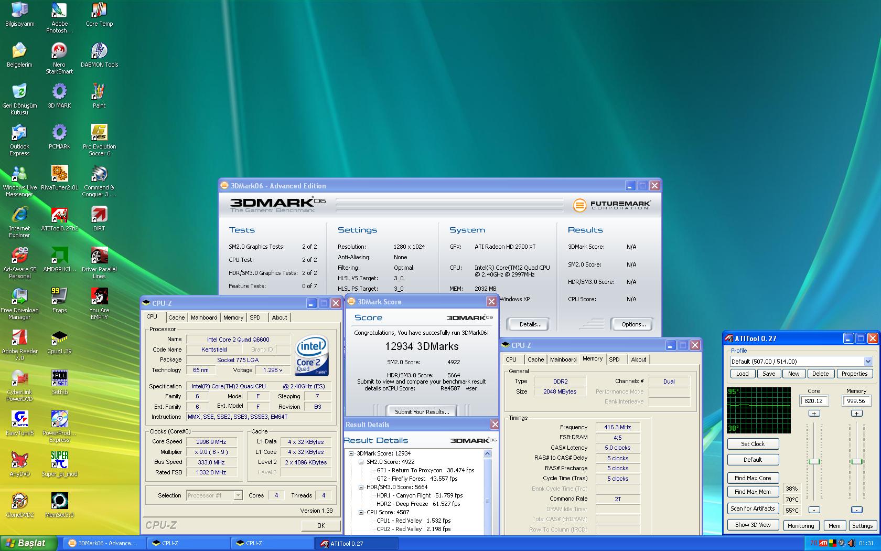Open DAEMON Tools desktop icon
Image resolution: width=881 pixels, height=551 pixels.
pos(99,55)
